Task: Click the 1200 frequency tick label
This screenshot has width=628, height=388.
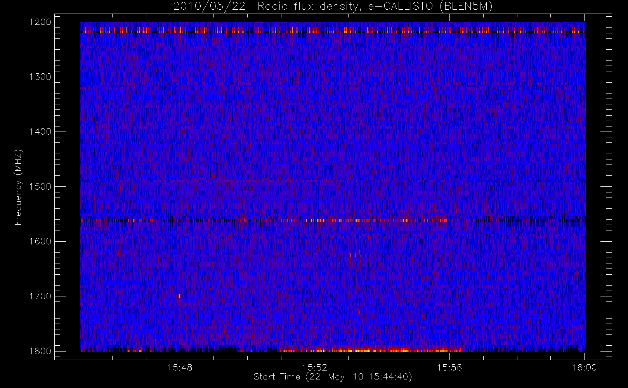Action: [x=40, y=22]
